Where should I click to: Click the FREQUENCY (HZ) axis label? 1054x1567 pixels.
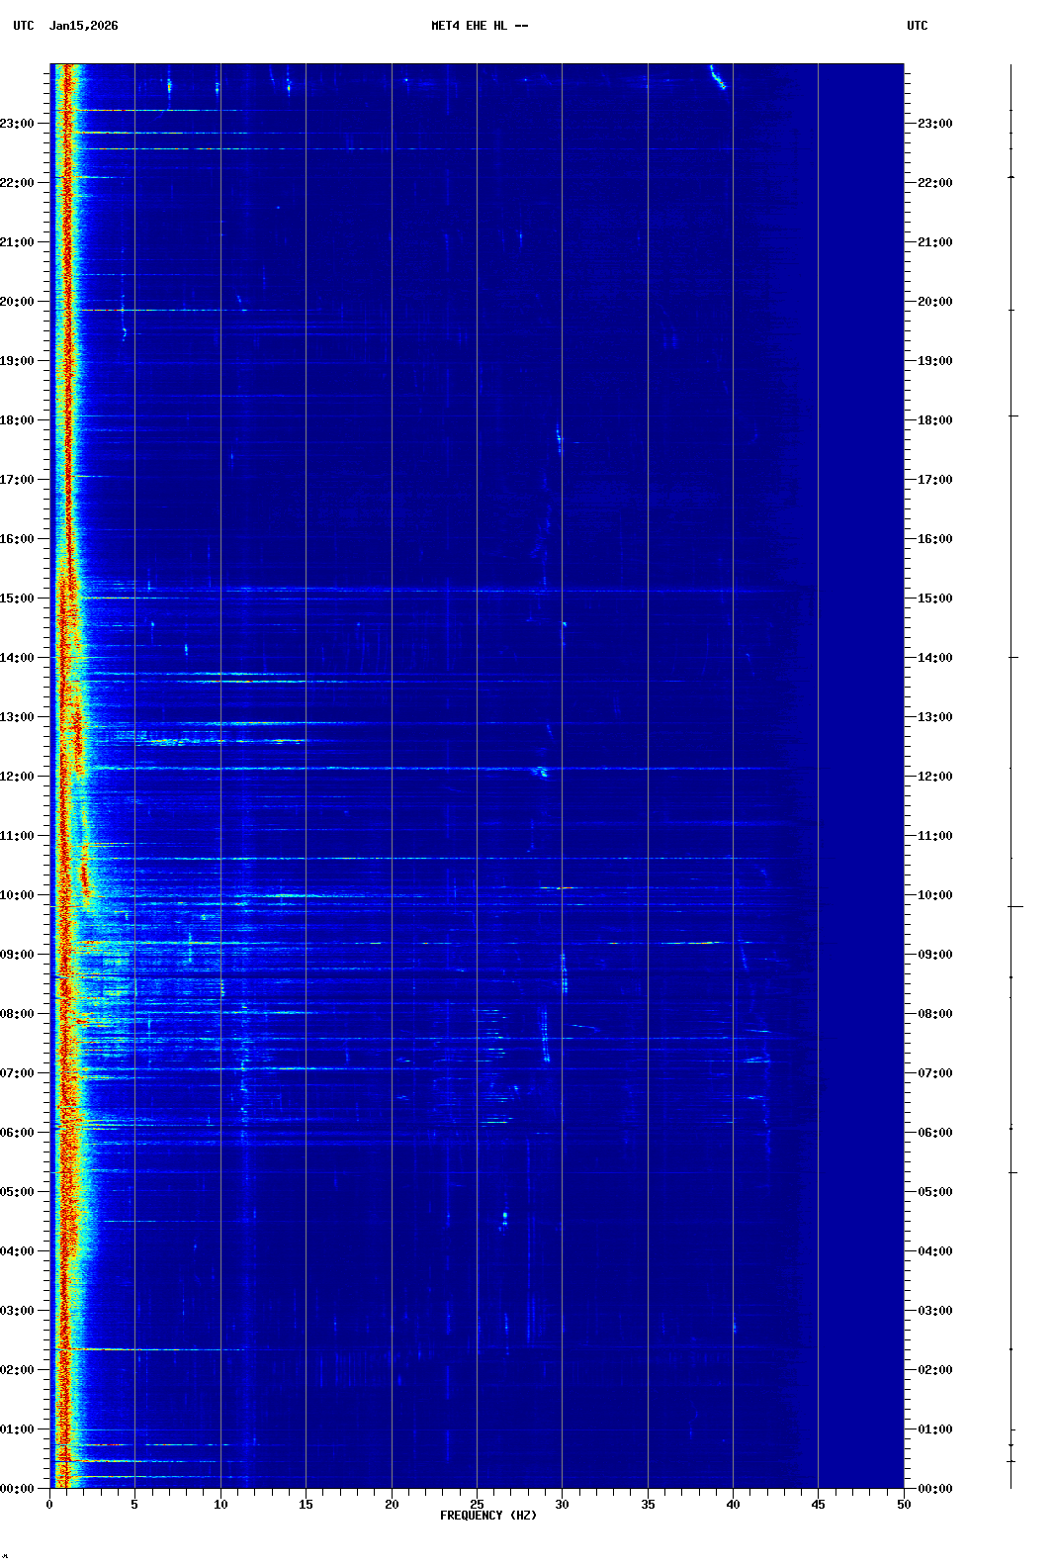[x=487, y=1516]
